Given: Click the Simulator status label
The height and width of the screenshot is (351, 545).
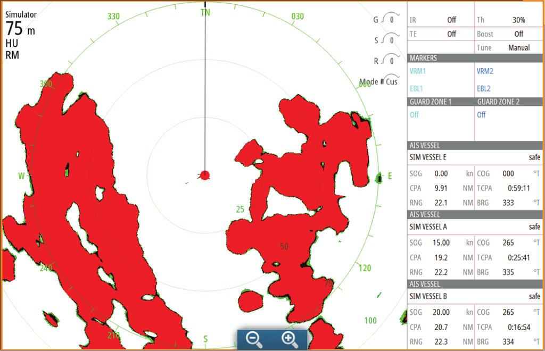Looking at the screenshot, I should click(21, 14).
